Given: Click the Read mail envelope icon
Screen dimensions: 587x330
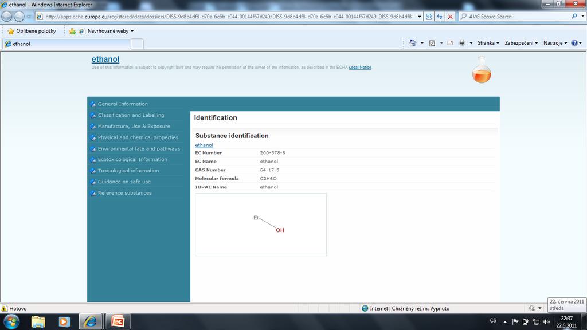Looking at the screenshot, I should 450,43.
